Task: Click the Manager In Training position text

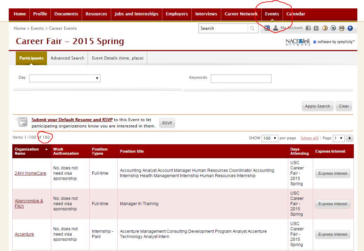Action: point(139,204)
